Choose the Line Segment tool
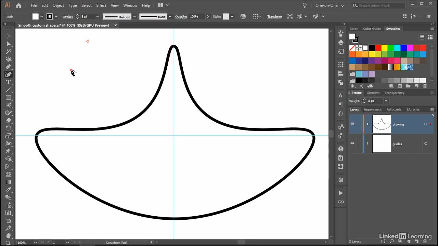 tap(8, 90)
